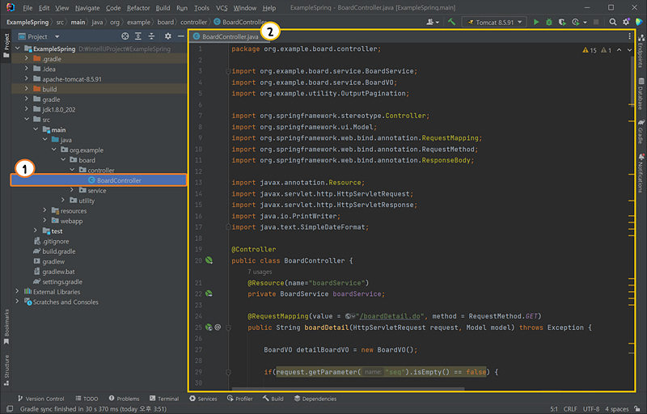Screen dimensions: 647x414
Task: Click the editor vertical scrollbar thumb
Action: click(632, 80)
